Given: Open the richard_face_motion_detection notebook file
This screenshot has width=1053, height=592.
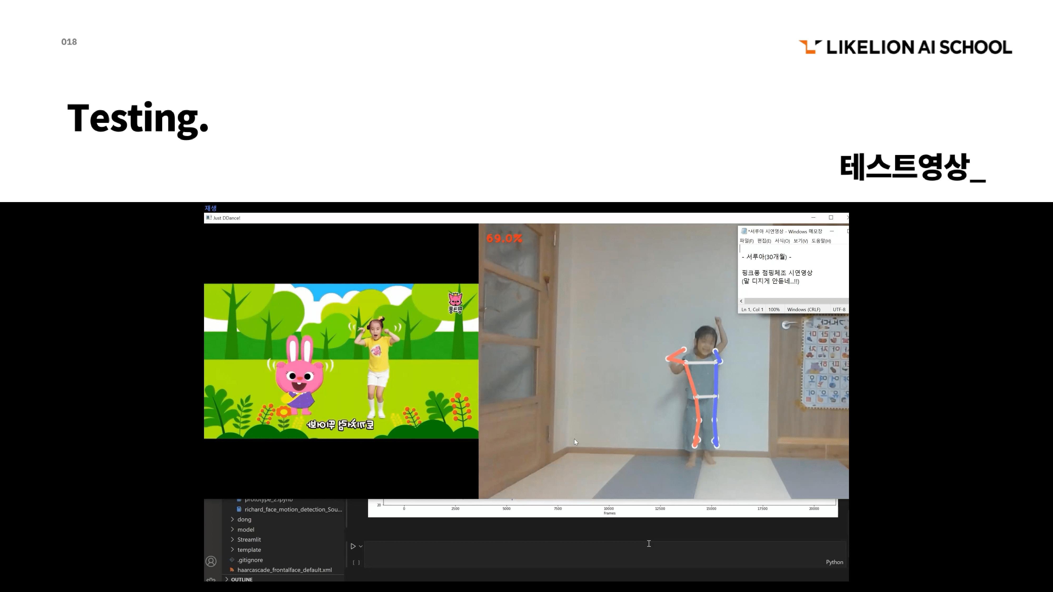Looking at the screenshot, I should [x=293, y=509].
